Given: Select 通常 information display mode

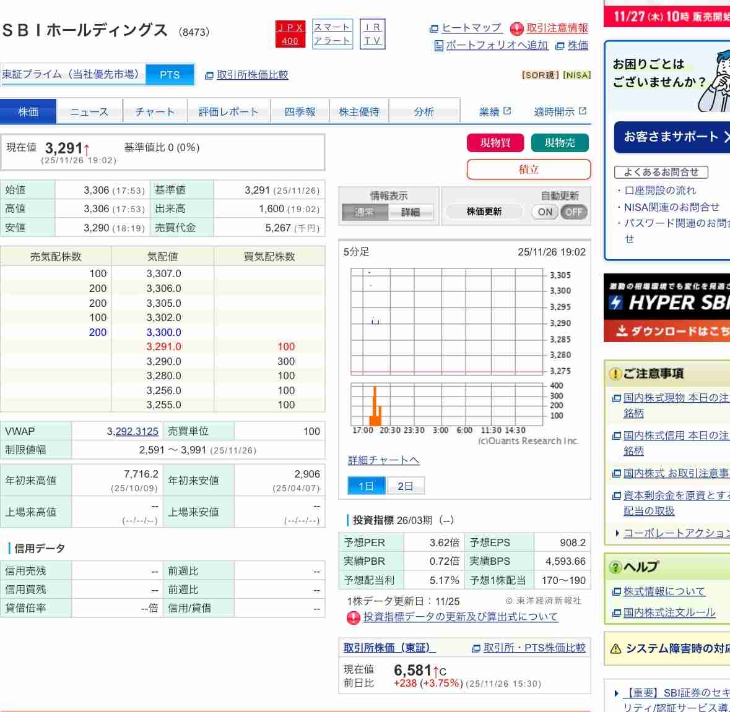Looking at the screenshot, I should (x=365, y=212).
